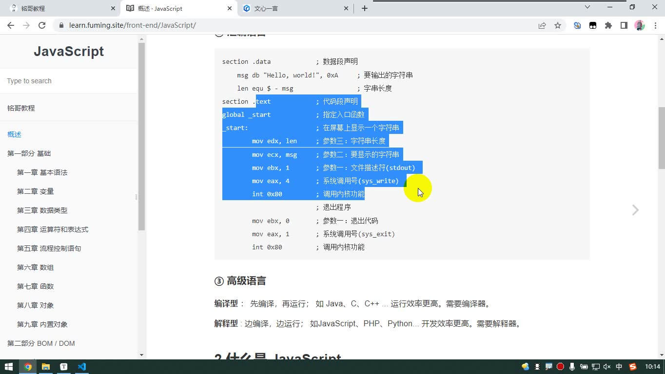Screen dimensions: 665x374
Task: Click the page's main vertical scrollbar thumb
Action: pyautogui.click(x=662, y=138)
